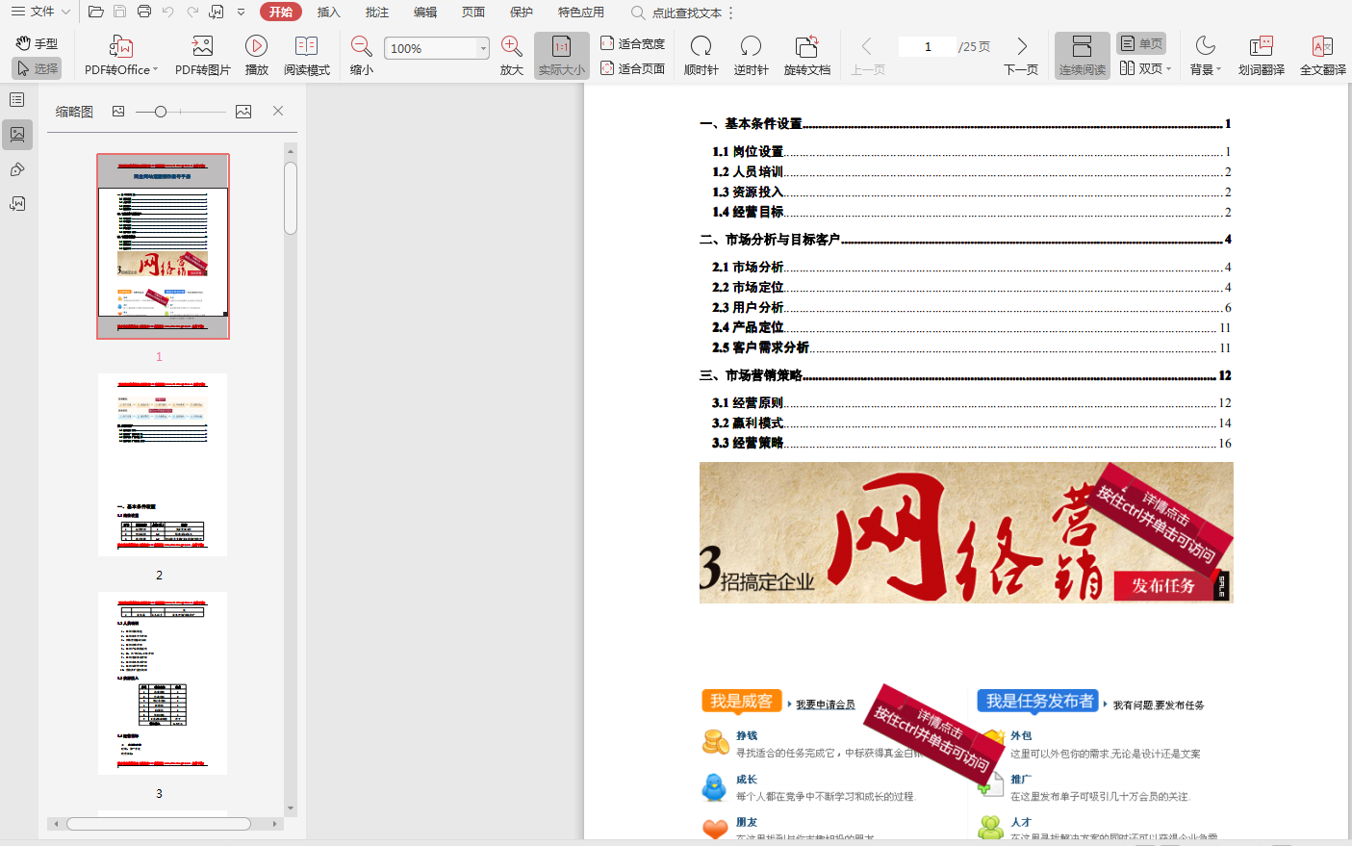The image size is (1352, 846).
Task: Select the 选择 selection tool
Action: [x=38, y=68]
